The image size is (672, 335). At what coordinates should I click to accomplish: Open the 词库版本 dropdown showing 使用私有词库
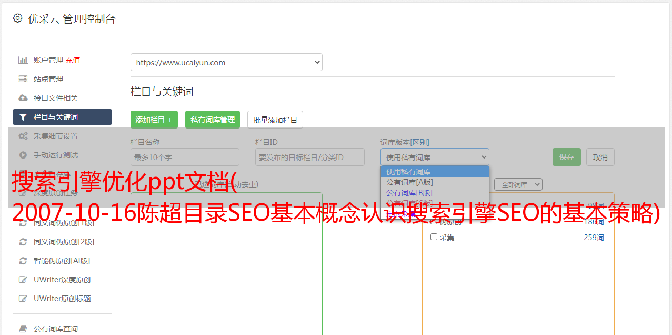(435, 157)
